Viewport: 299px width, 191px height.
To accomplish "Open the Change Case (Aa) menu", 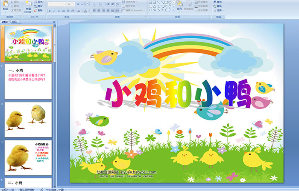I will (79, 11).
